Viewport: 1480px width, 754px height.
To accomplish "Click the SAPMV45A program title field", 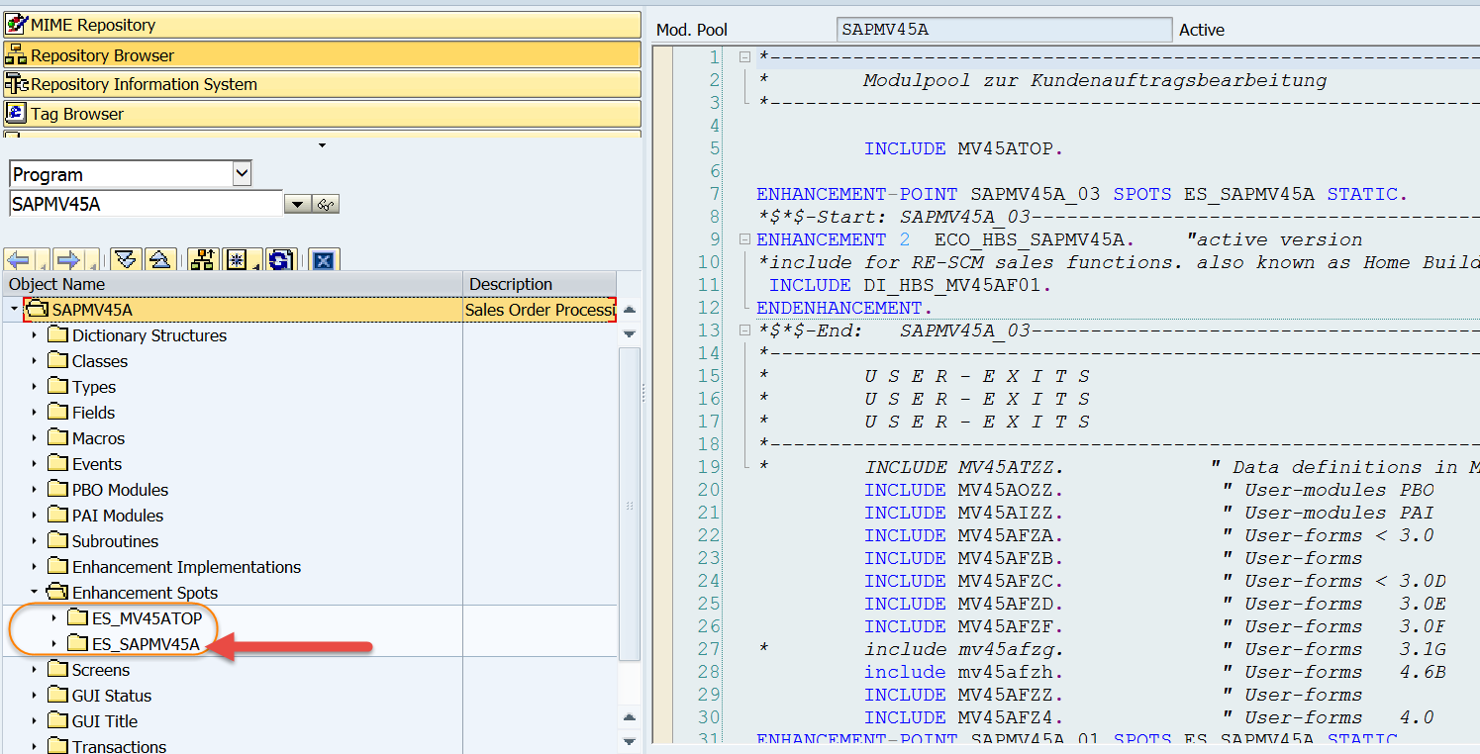I will tap(1003, 29).
